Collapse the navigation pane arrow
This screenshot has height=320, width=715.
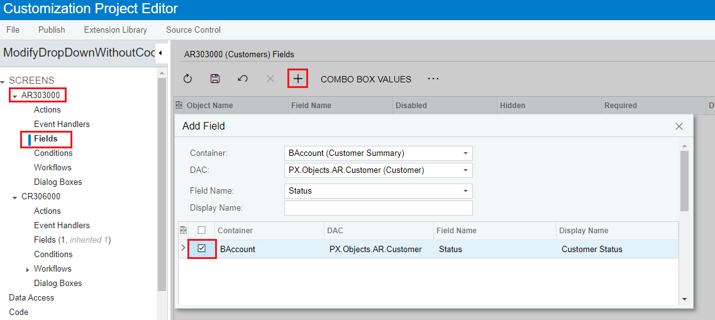pos(160,53)
